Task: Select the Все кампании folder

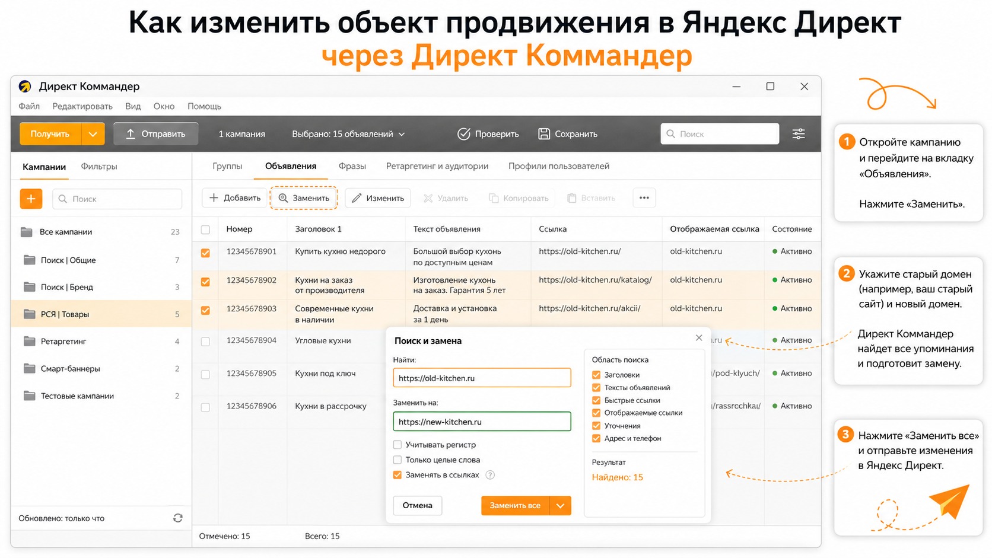Action: point(101,232)
